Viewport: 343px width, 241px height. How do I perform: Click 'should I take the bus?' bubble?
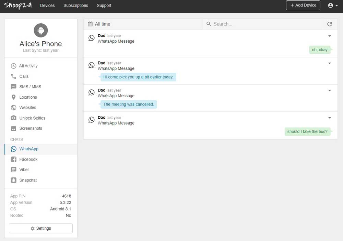(x=307, y=132)
